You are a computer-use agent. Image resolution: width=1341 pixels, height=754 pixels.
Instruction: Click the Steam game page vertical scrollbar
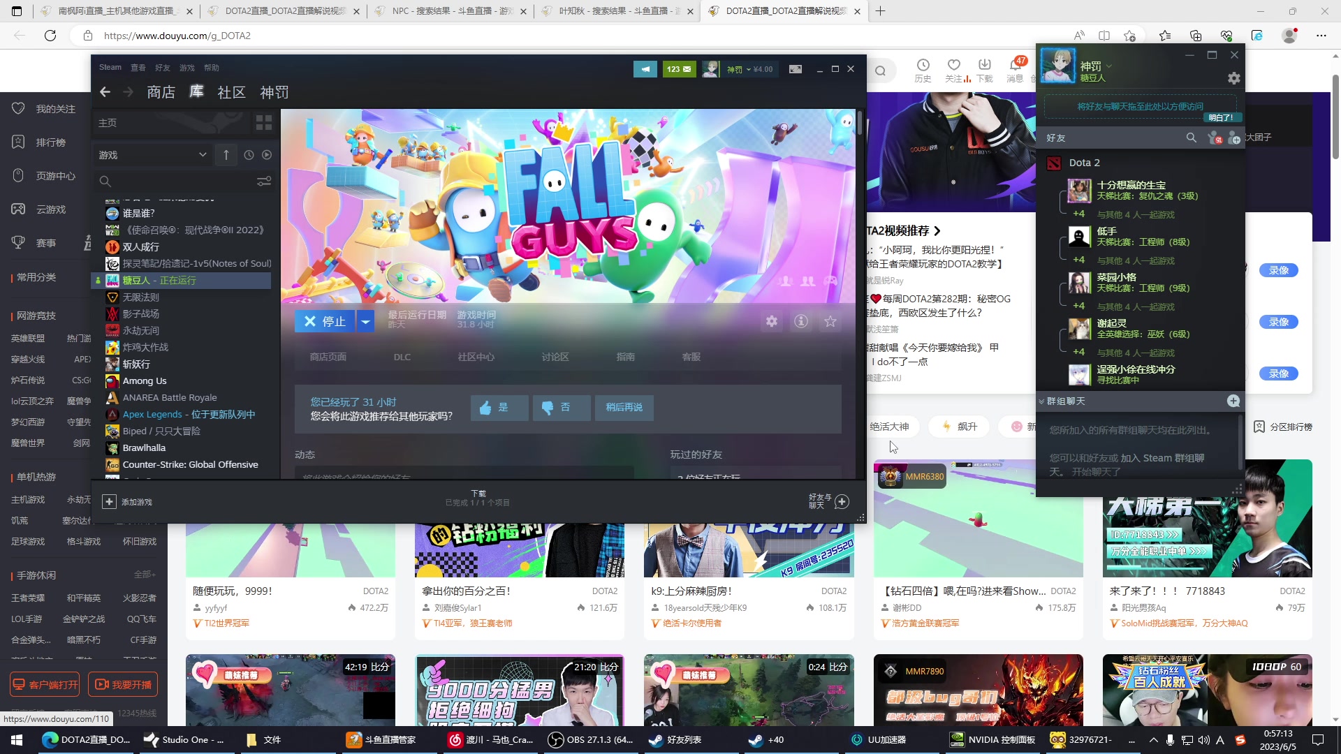(860, 123)
